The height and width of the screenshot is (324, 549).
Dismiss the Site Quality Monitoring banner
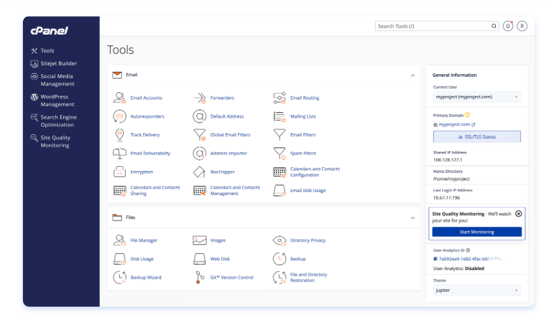(519, 214)
